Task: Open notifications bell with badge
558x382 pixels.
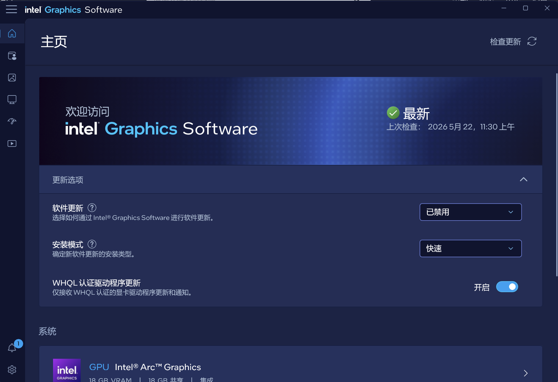Action: click(x=13, y=347)
